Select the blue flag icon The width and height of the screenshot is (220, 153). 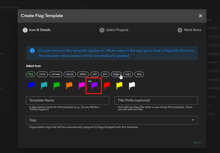pos(32,85)
